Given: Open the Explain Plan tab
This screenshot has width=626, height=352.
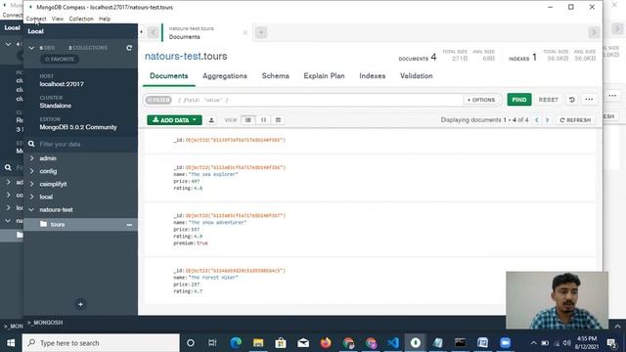Looking at the screenshot, I should (324, 76).
